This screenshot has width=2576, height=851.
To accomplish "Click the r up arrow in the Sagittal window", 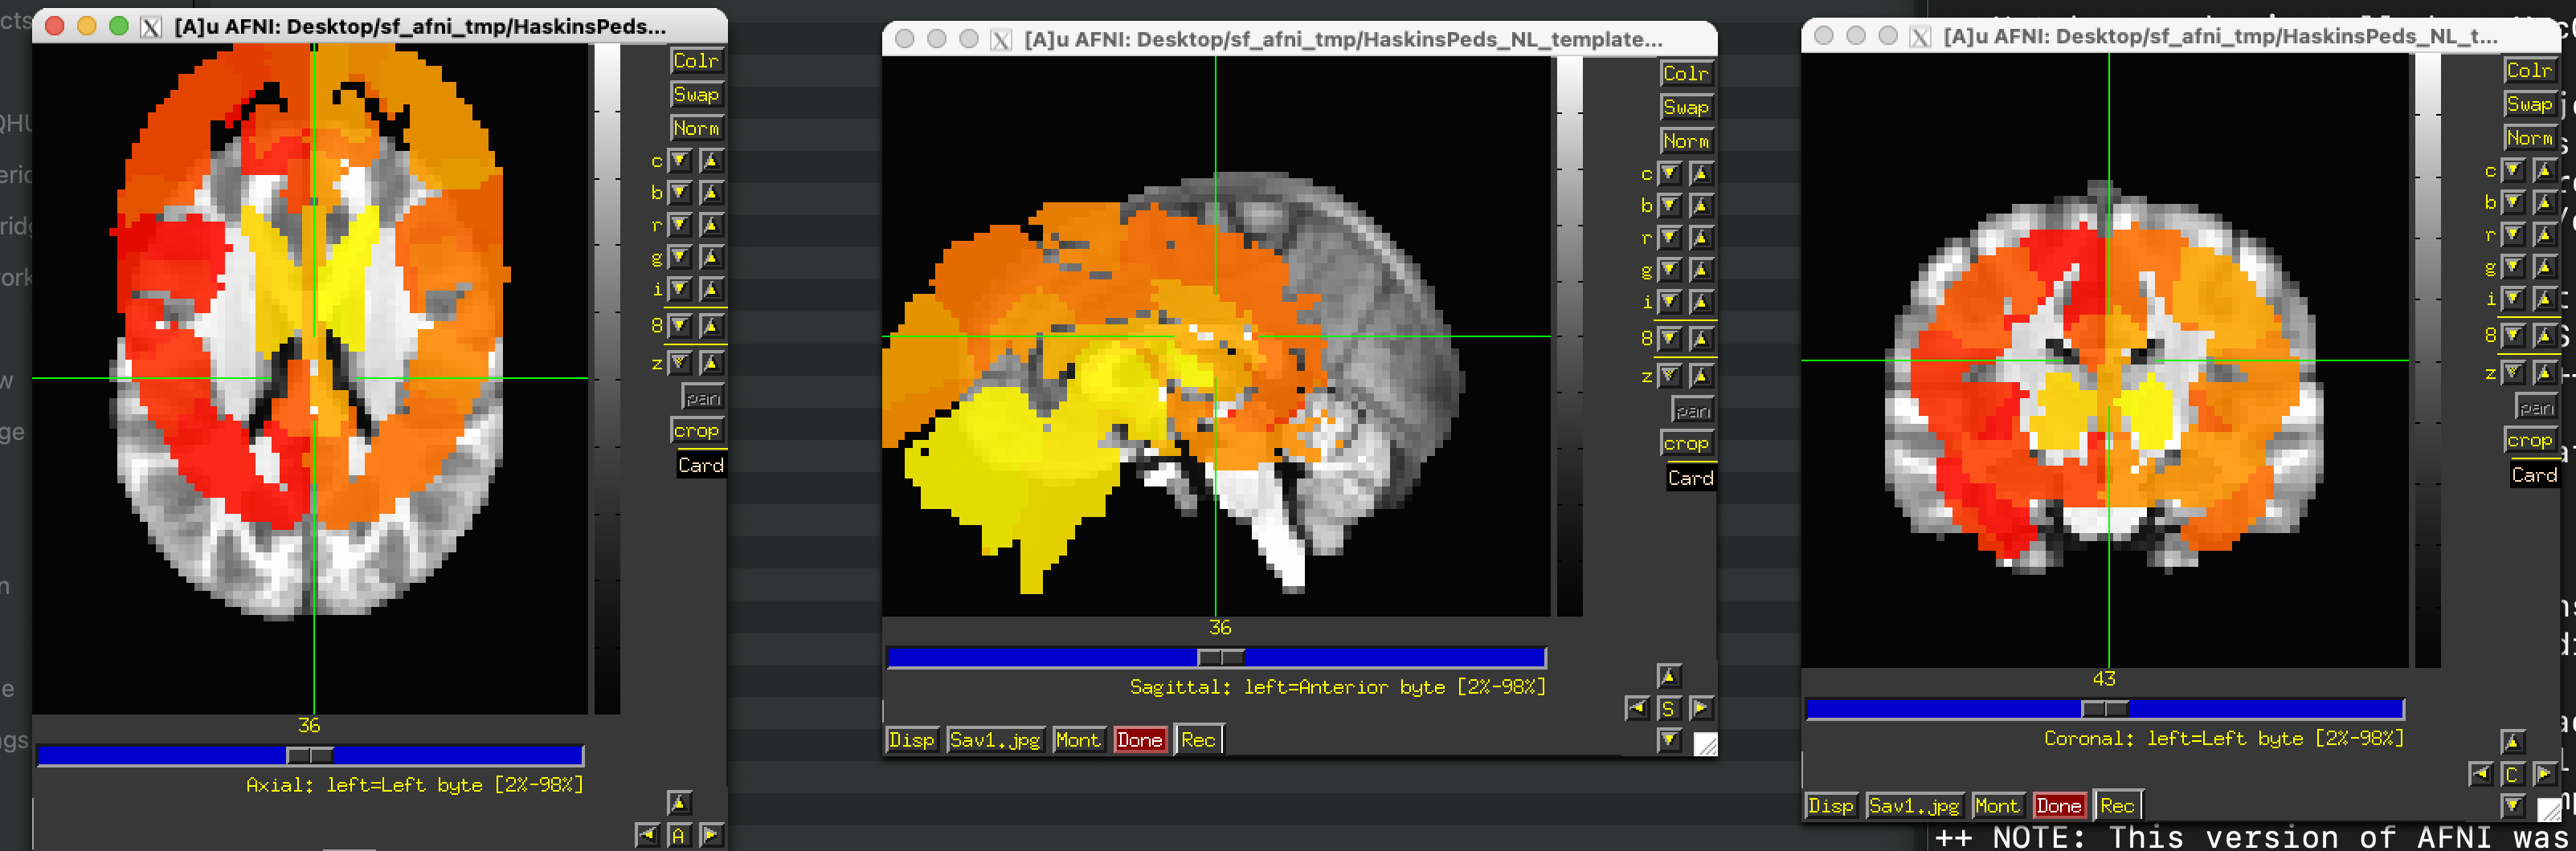I will click(x=1701, y=238).
